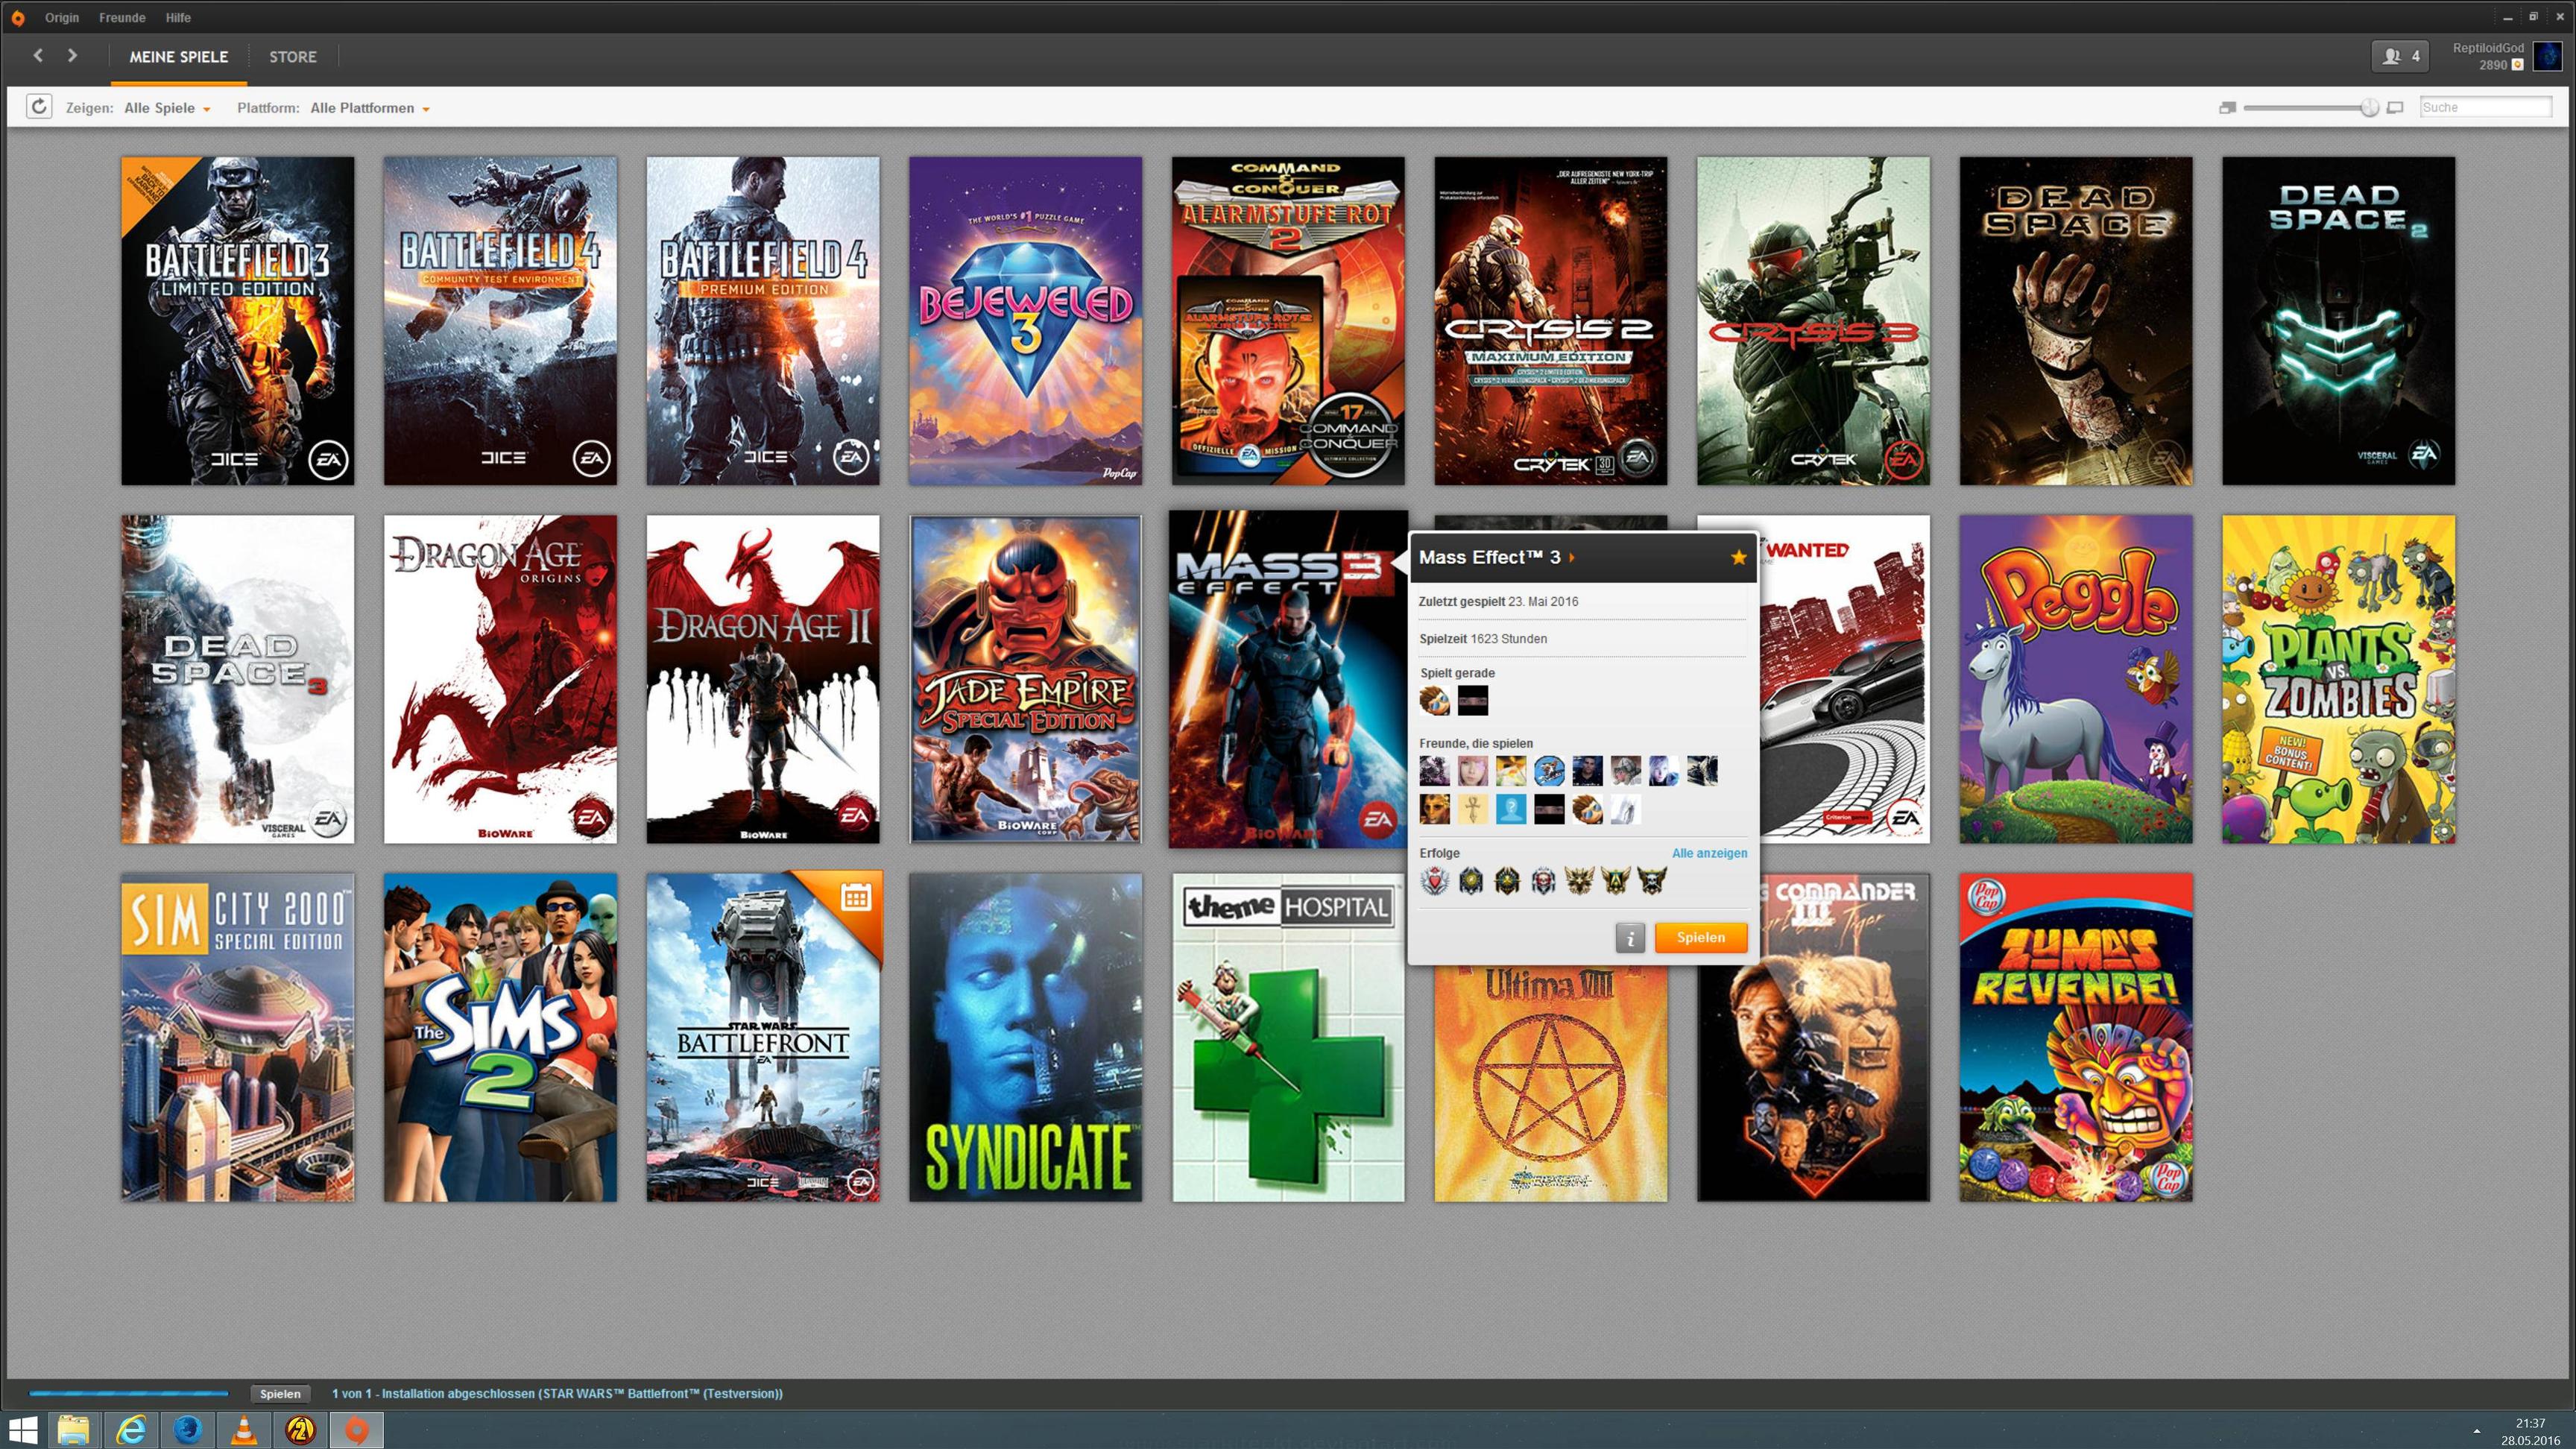Screen dimensions: 2576x1449
Task: Select the Plants vs. Zombies cover
Action: (x=2338, y=679)
